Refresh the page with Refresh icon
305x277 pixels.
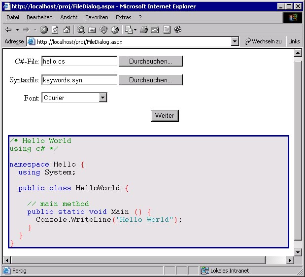[x=55, y=30]
